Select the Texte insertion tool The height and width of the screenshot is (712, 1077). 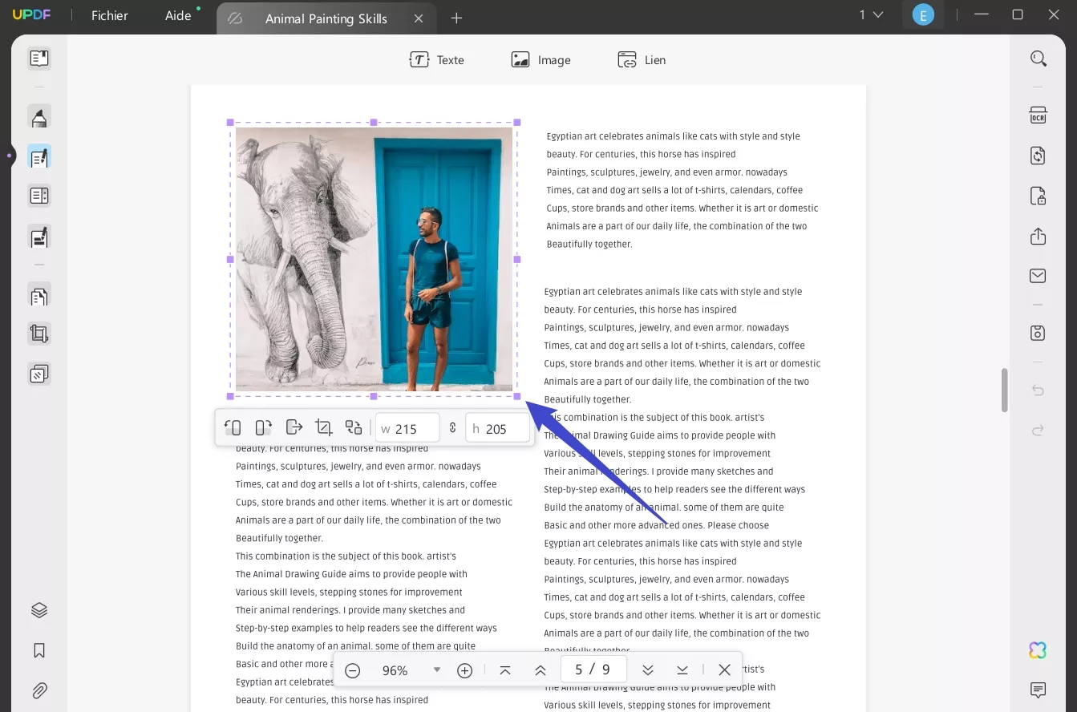click(x=438, y=59)
